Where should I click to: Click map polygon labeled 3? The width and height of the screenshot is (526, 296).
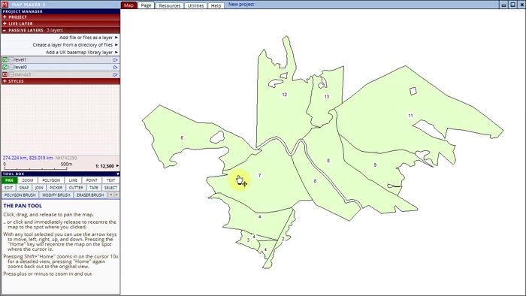click(x=248, y=240)
